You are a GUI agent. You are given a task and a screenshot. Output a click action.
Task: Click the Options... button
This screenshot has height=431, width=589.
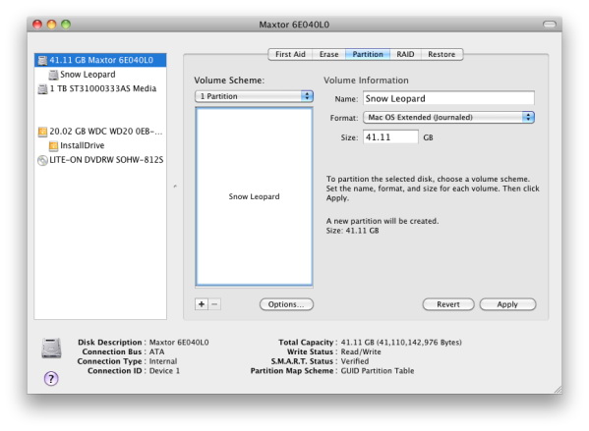286,304
